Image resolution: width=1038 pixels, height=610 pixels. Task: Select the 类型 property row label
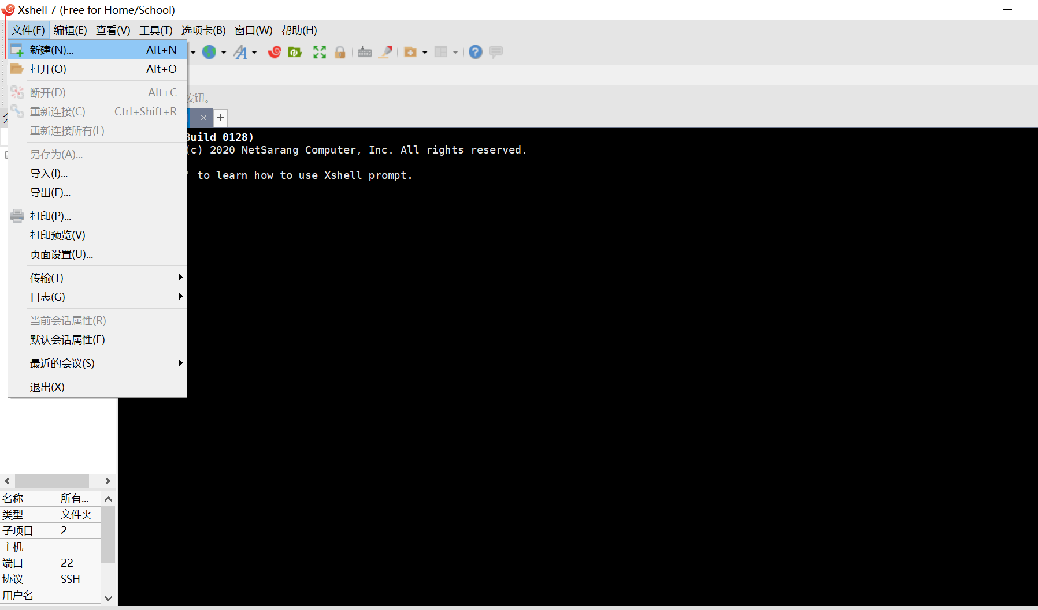point(29,514)
